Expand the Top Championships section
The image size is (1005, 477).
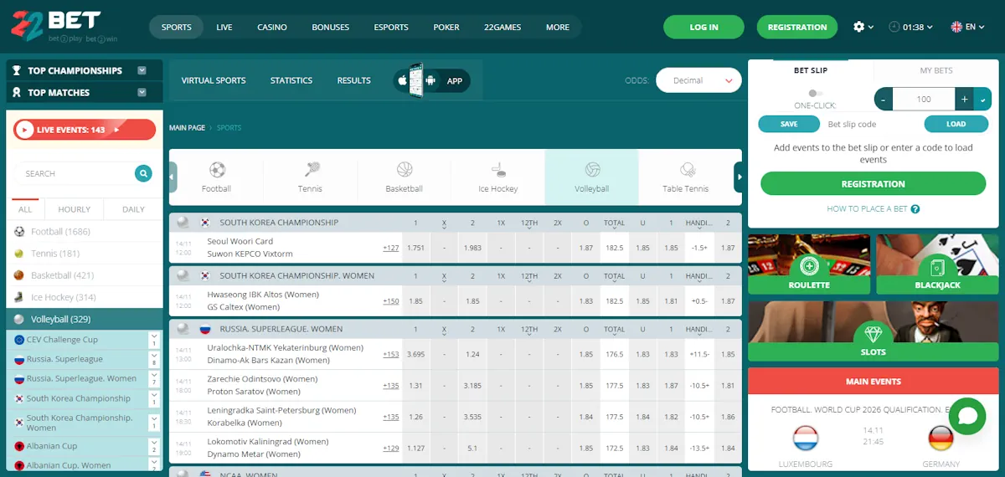click(x=142, y=71)
